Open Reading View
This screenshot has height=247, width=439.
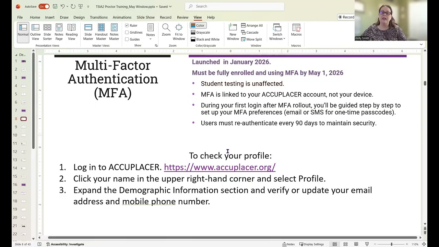[71, 32]
